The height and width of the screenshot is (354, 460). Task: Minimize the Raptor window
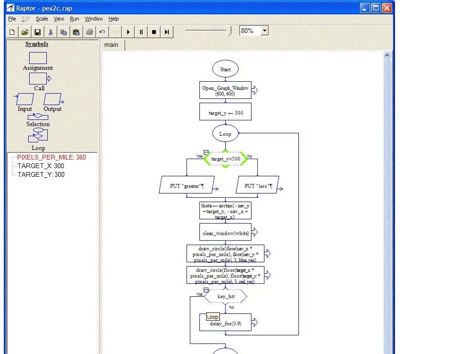pos(365,8)
